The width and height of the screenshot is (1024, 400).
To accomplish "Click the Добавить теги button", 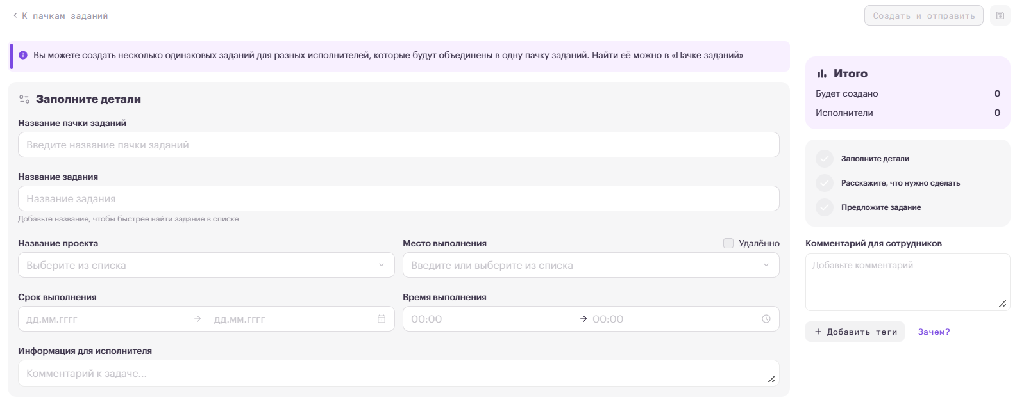I will [855, 332].
